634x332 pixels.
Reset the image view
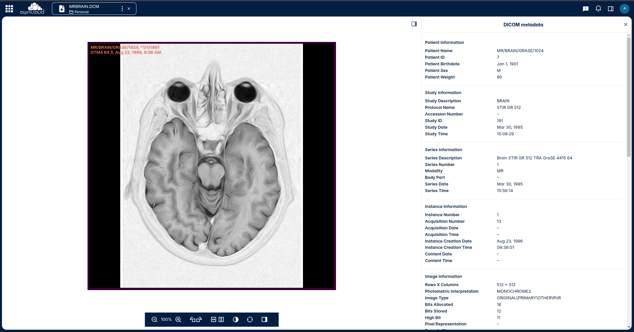[x=250, y=319]
